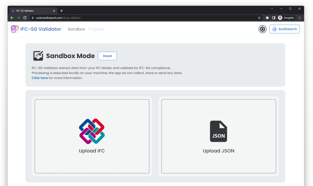Click the Upload IFC drop zone
Viewport: 313px width, 186px height.
click(92, 136)
